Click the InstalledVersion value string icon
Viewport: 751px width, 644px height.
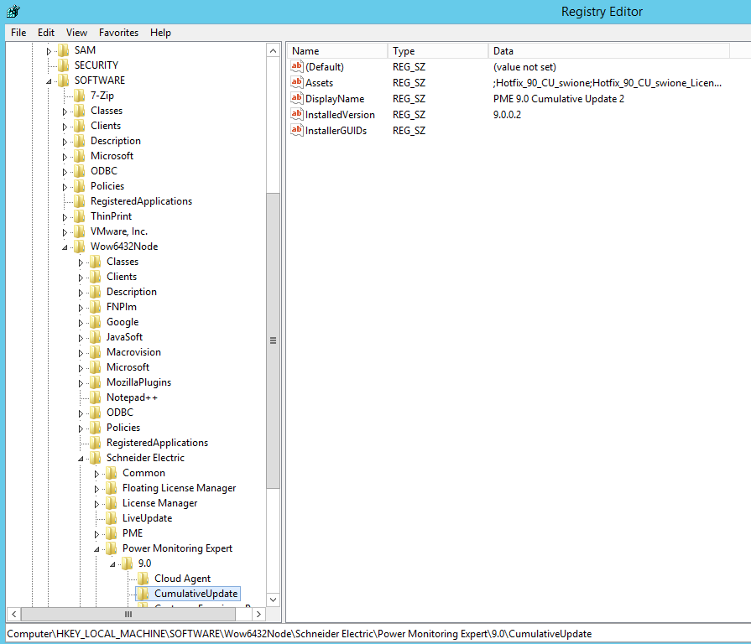(297, 114)
